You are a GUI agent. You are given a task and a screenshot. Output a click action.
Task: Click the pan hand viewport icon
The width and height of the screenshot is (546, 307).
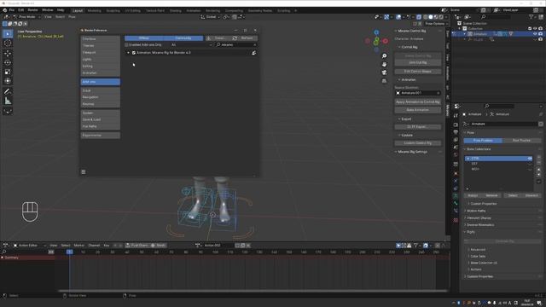[x=384, y=65]
